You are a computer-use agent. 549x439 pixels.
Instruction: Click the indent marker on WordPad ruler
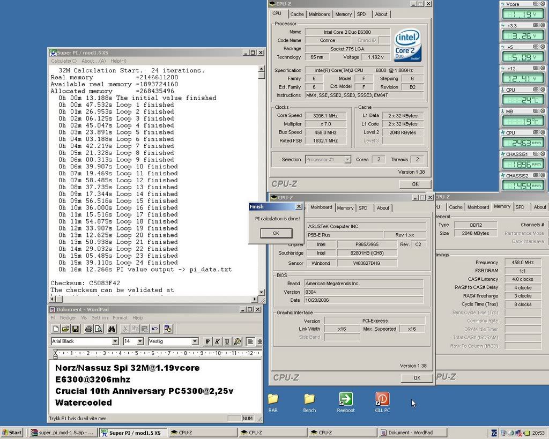click(55, 354)
